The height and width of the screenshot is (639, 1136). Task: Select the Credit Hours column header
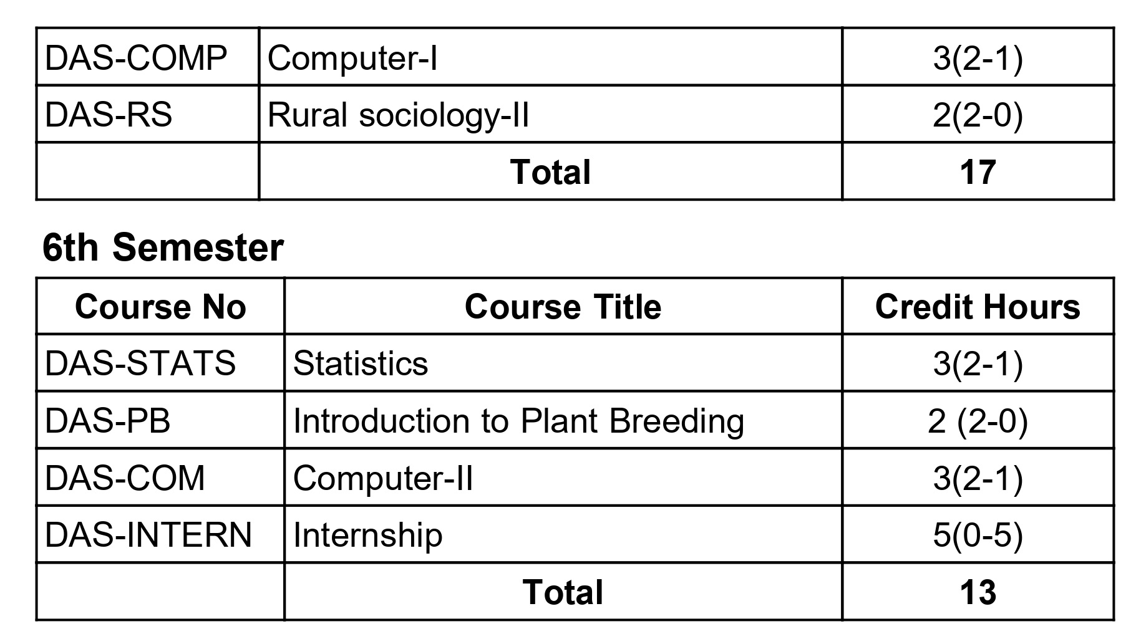point(977,307)
